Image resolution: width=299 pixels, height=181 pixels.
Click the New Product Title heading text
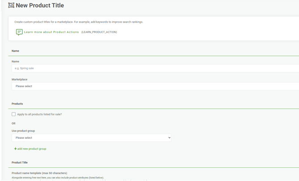[x=40, y=5]
